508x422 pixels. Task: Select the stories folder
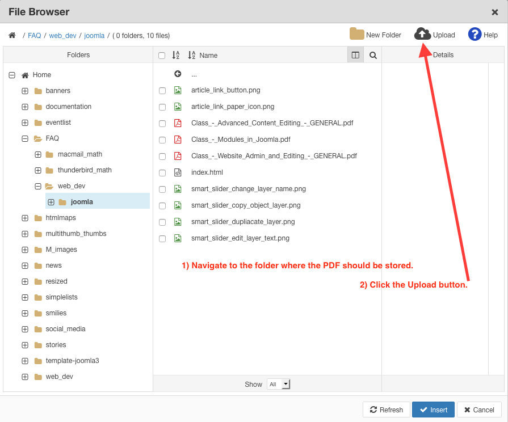tap(56, 345)
